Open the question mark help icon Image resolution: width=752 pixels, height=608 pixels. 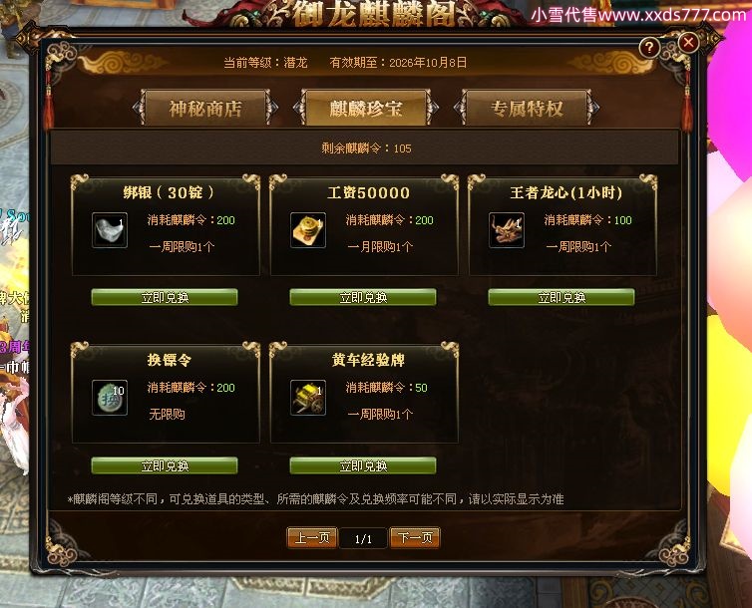(649, 48)
